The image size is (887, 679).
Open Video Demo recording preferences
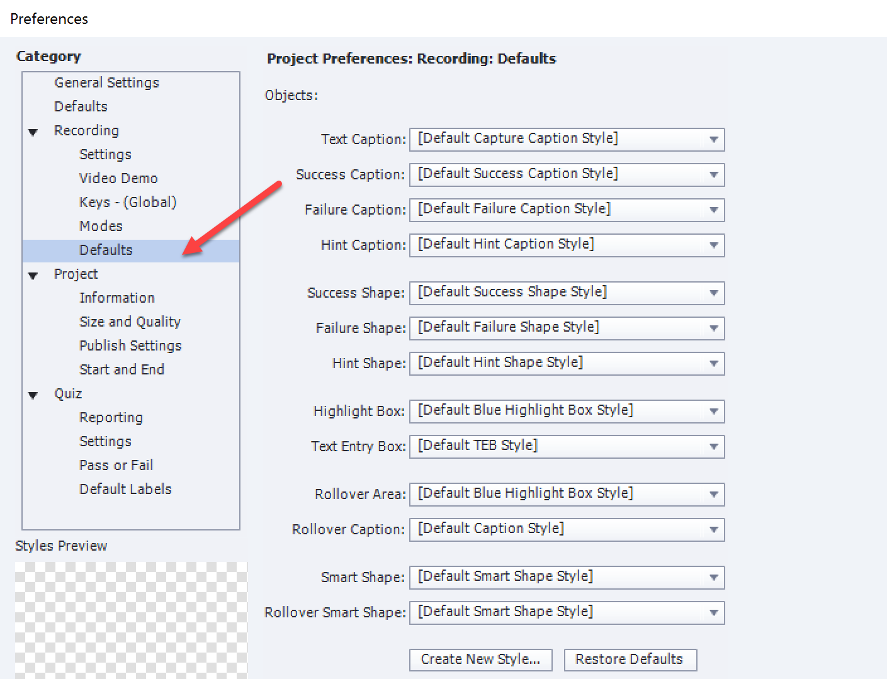[x=118, y=178]
